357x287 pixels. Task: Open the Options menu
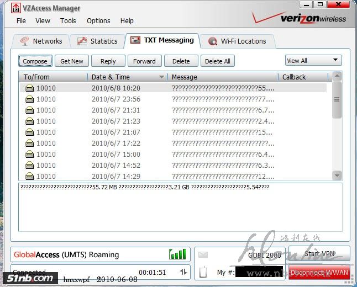click(98, 20)
